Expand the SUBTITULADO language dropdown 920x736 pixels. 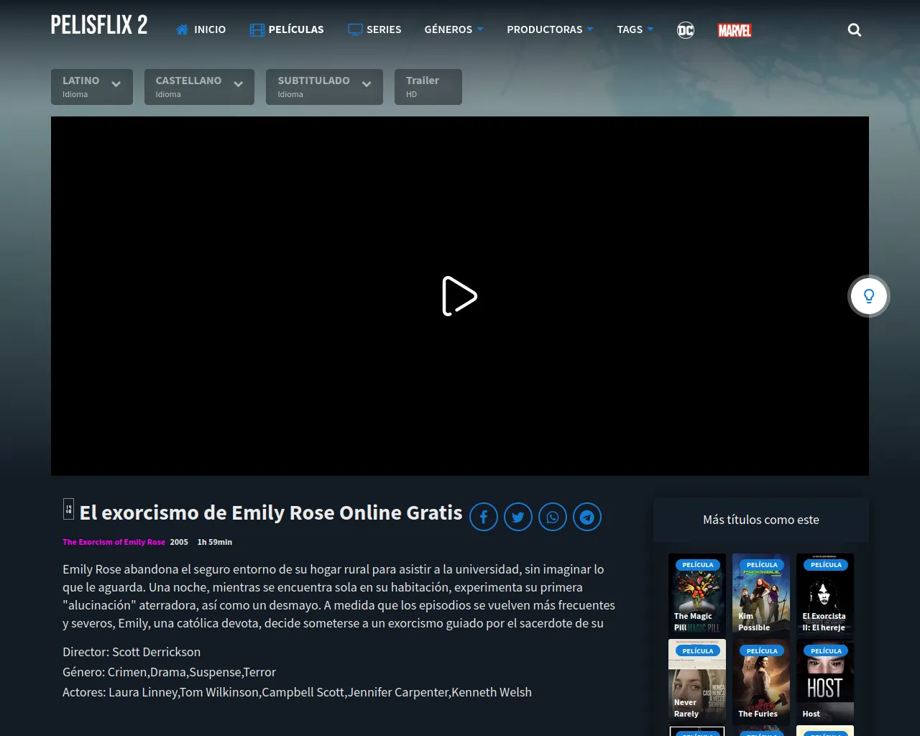pyautogui.click(x=324, y=86)
